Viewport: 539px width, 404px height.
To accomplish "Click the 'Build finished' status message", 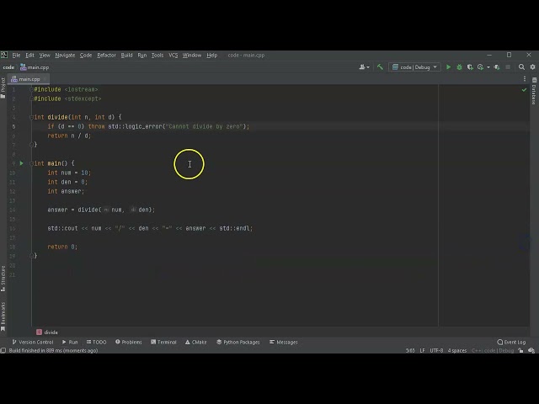I will (x=53, y=350).
